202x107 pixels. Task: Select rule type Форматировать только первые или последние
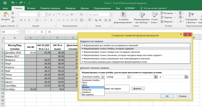coord(135,52)
